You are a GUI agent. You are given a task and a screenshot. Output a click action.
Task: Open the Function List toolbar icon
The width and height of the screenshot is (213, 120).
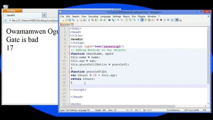[x=153, y=20]
